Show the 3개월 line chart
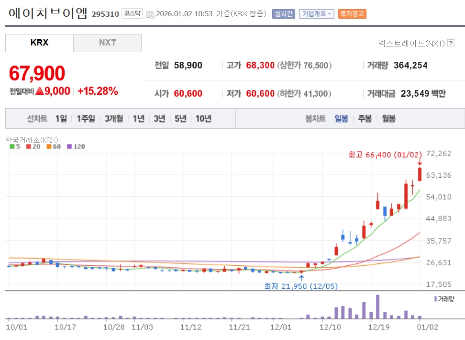The height and width of the screenshot is (340, 465). (114, 119)
